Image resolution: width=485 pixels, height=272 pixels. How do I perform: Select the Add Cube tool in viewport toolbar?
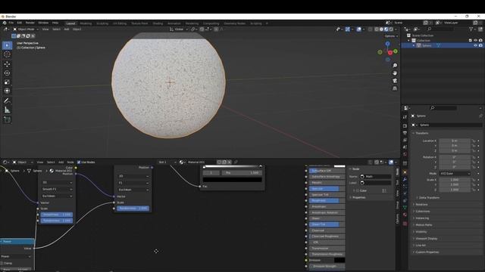7,120
